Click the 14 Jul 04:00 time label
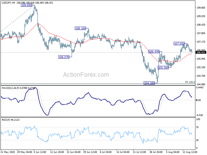The width and height of the screenshot is (207, 155). (123, 152)
